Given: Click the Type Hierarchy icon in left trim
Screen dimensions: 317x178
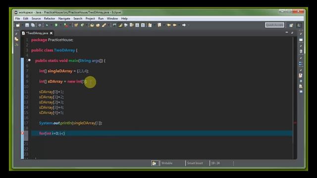Looking at the screenshot, I should point(16,45).
